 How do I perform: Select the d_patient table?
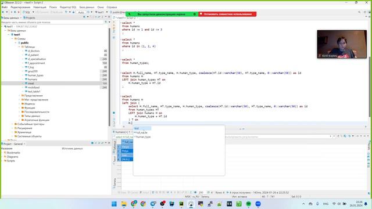(33, 55)
